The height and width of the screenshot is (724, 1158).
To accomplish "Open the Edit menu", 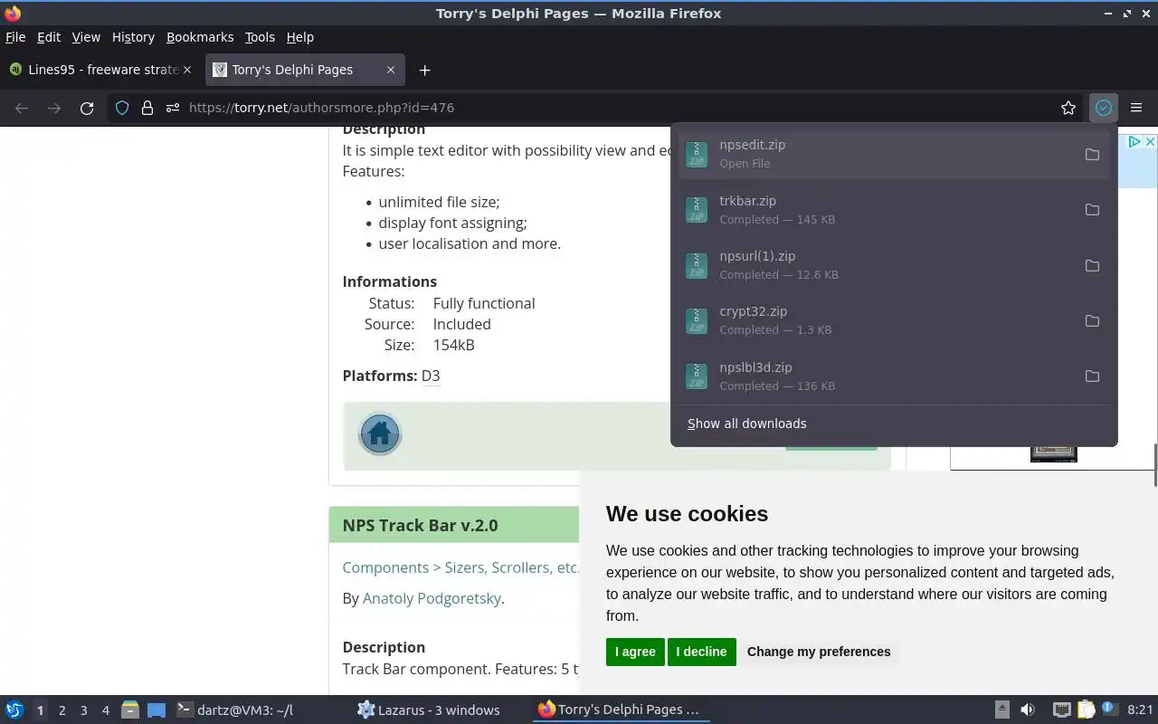I will pos(49,37).
